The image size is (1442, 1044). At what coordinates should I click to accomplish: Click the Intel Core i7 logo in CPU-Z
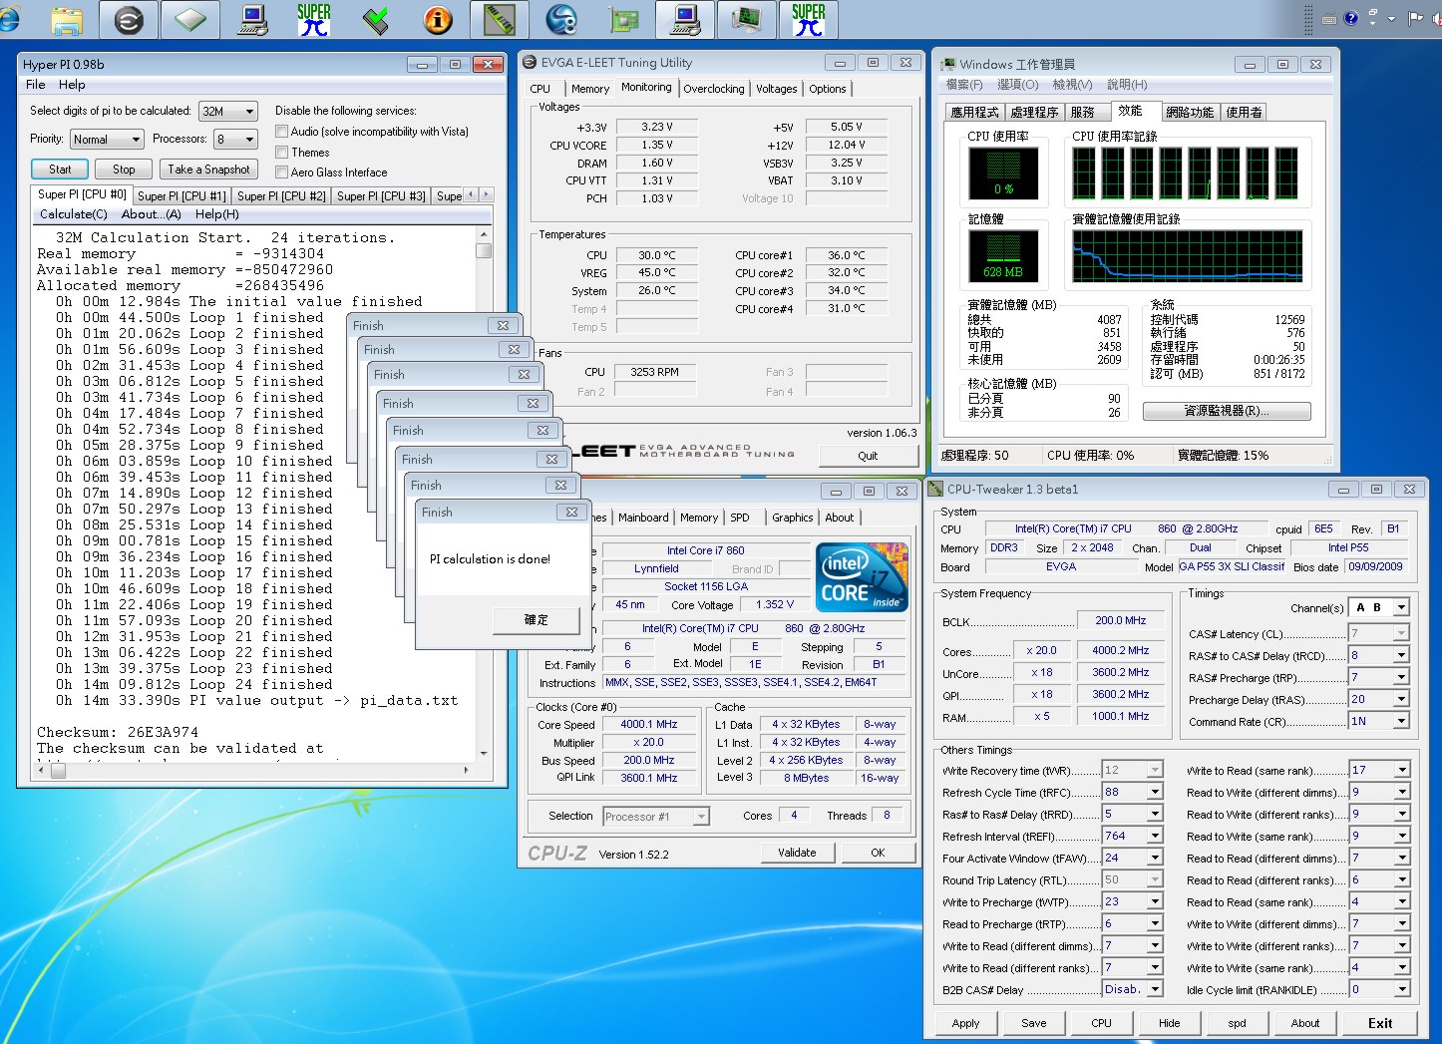862,576
